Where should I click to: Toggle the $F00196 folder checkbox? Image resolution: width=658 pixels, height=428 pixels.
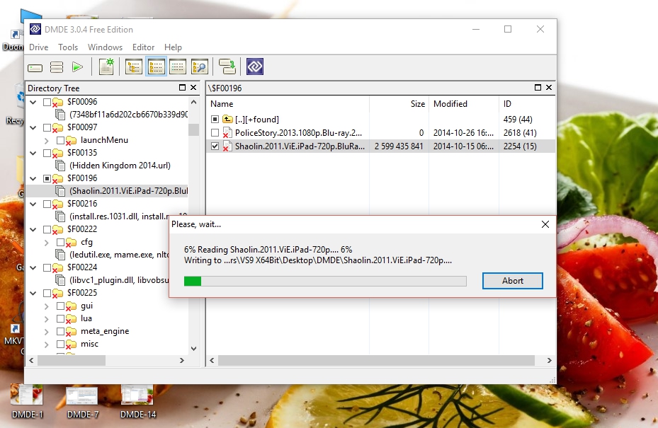tap(47, 178)
